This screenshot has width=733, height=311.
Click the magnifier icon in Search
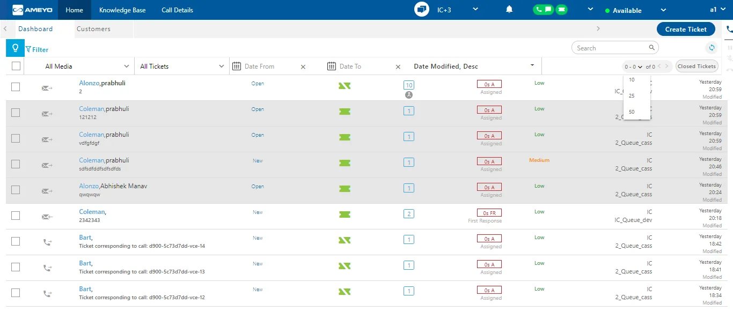pos(651,48)
